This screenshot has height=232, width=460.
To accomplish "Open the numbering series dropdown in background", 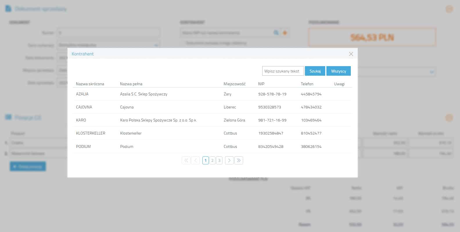I will (109, 45).
